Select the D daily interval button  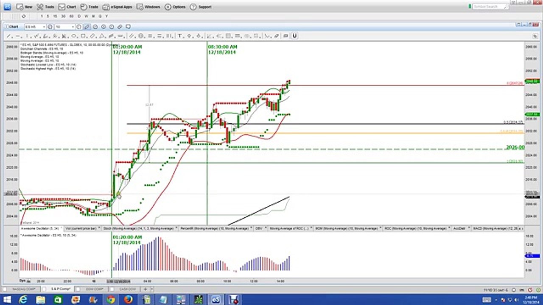[79, 16]
